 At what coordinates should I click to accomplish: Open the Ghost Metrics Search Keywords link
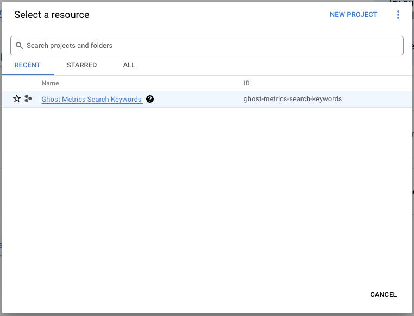click(x=91, y=100)
